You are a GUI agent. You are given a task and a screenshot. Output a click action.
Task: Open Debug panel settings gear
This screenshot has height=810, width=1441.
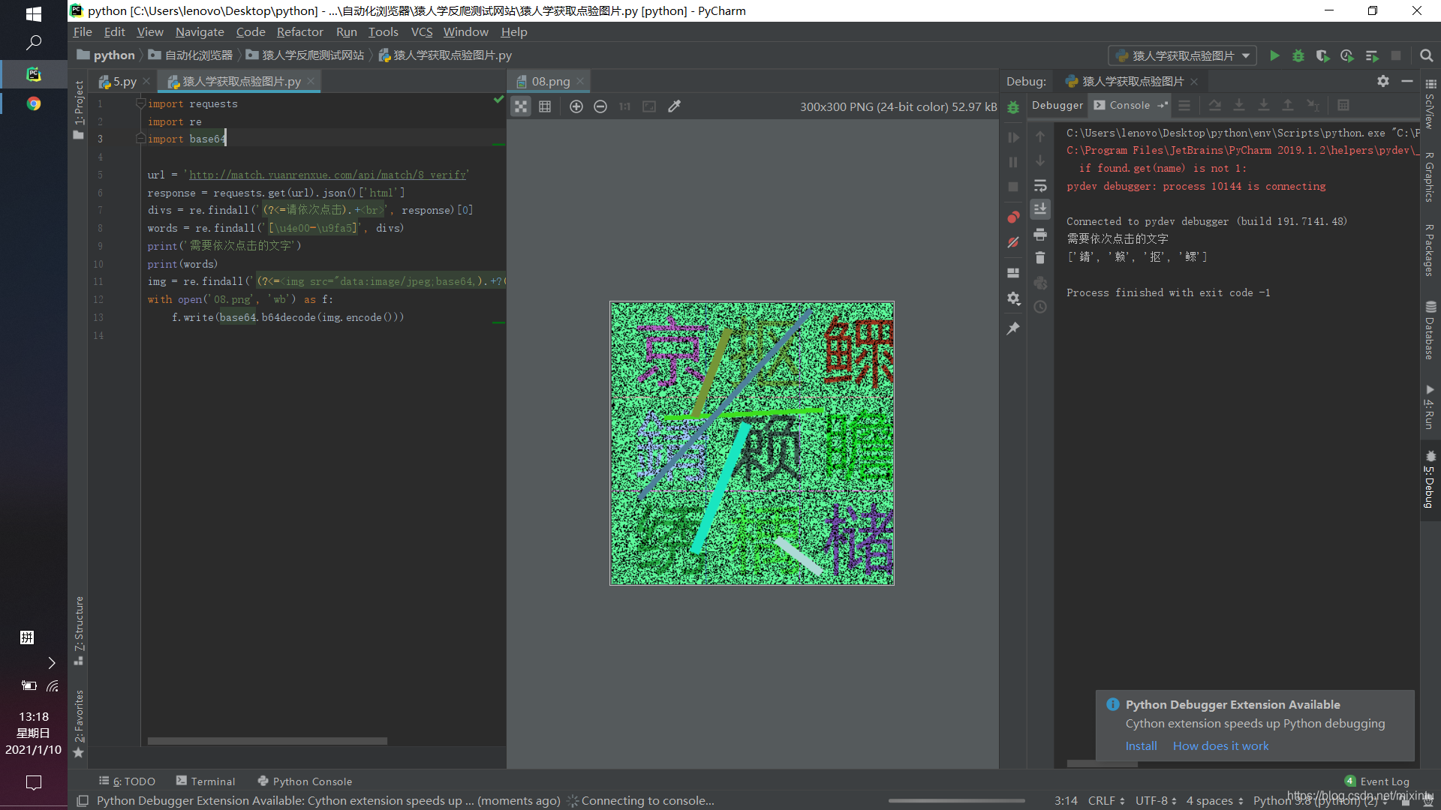coord(1382,81)
